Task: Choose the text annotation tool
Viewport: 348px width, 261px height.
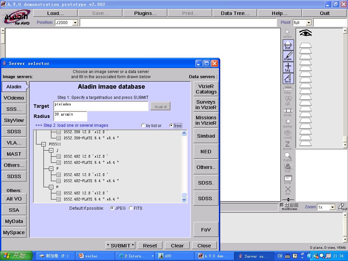Action: coord(288,79)
